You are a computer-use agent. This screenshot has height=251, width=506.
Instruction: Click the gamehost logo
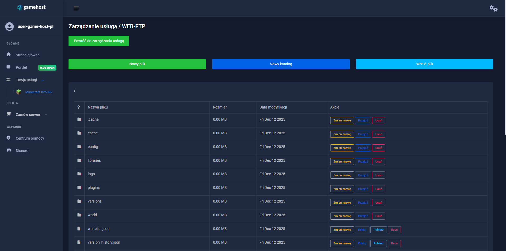[x=31, y=7]
